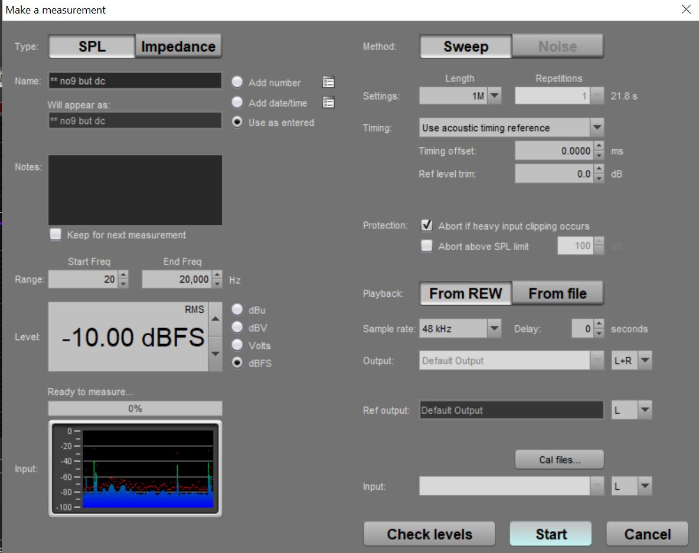Open the Add date/time settings icon
The width and height of the screenshot is (699, 553).
click(x=328, y=103)
